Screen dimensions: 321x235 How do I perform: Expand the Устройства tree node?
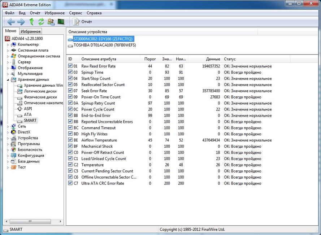pos(8,138)
